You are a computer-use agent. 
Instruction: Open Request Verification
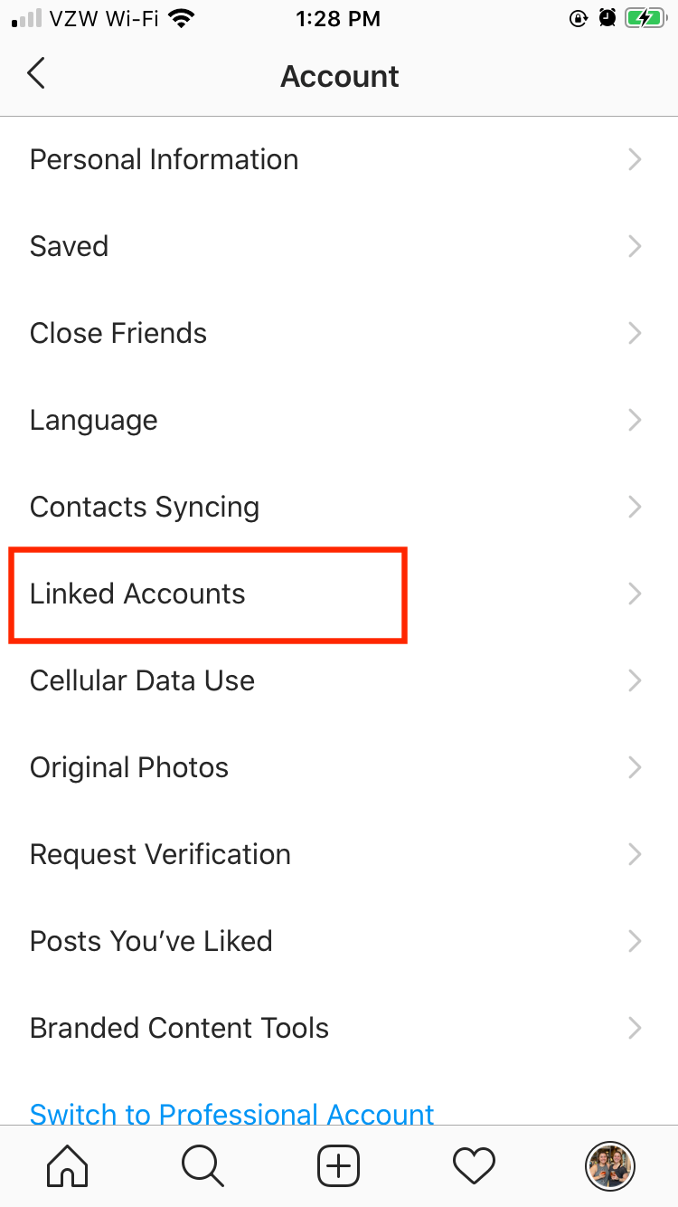tap(339, 854)
